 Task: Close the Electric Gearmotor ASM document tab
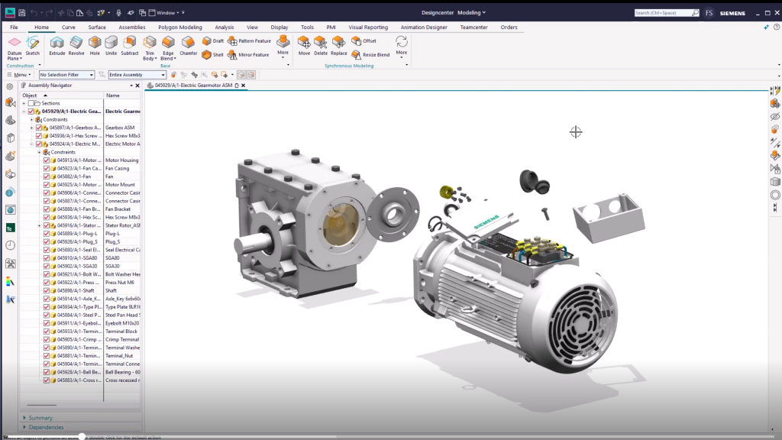[x=244, y=86]
